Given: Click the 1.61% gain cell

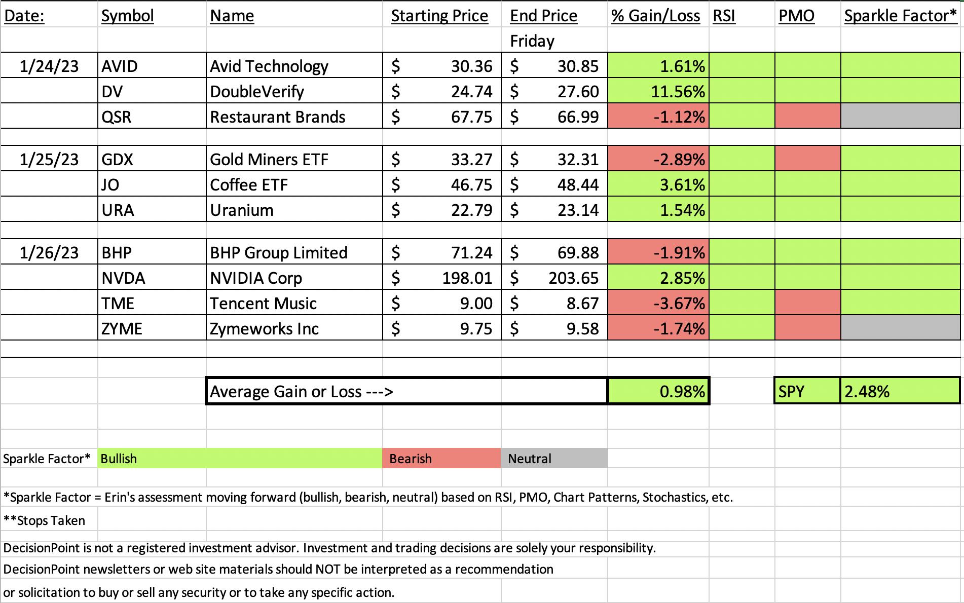Looking at the screenshot, I should (x=658, y=66).
